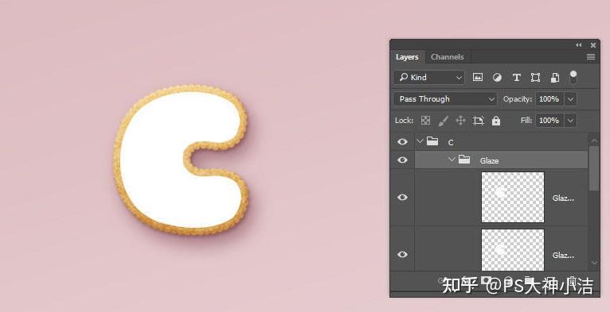
Task: Open the Kind filter dropdown
Action: (428, 78)
